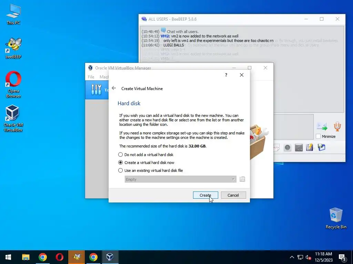353x264 pixels.
Task: Open the notification center icon
Action: [342, 257]
